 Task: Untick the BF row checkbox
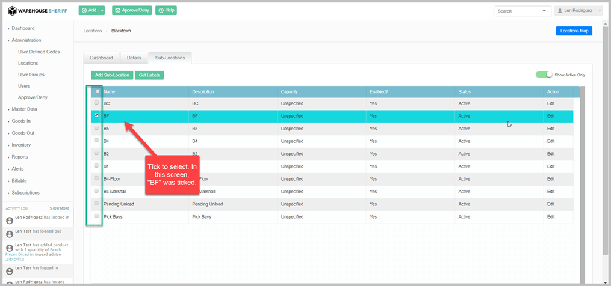96,115
